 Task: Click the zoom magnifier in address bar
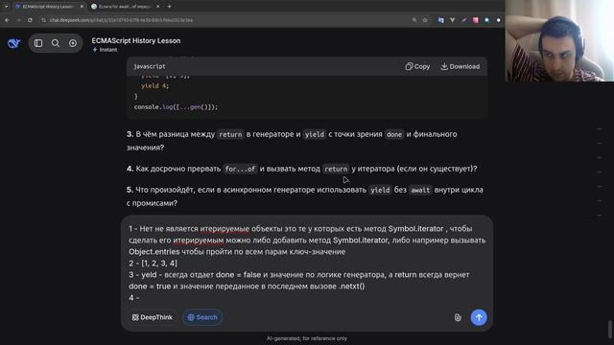pos(414,20)
